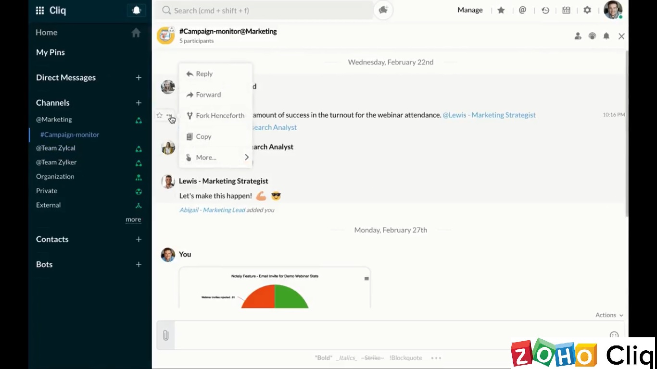657x369 pixels.
Task: Add a new channel with plus
Action: tap(139, 103)
